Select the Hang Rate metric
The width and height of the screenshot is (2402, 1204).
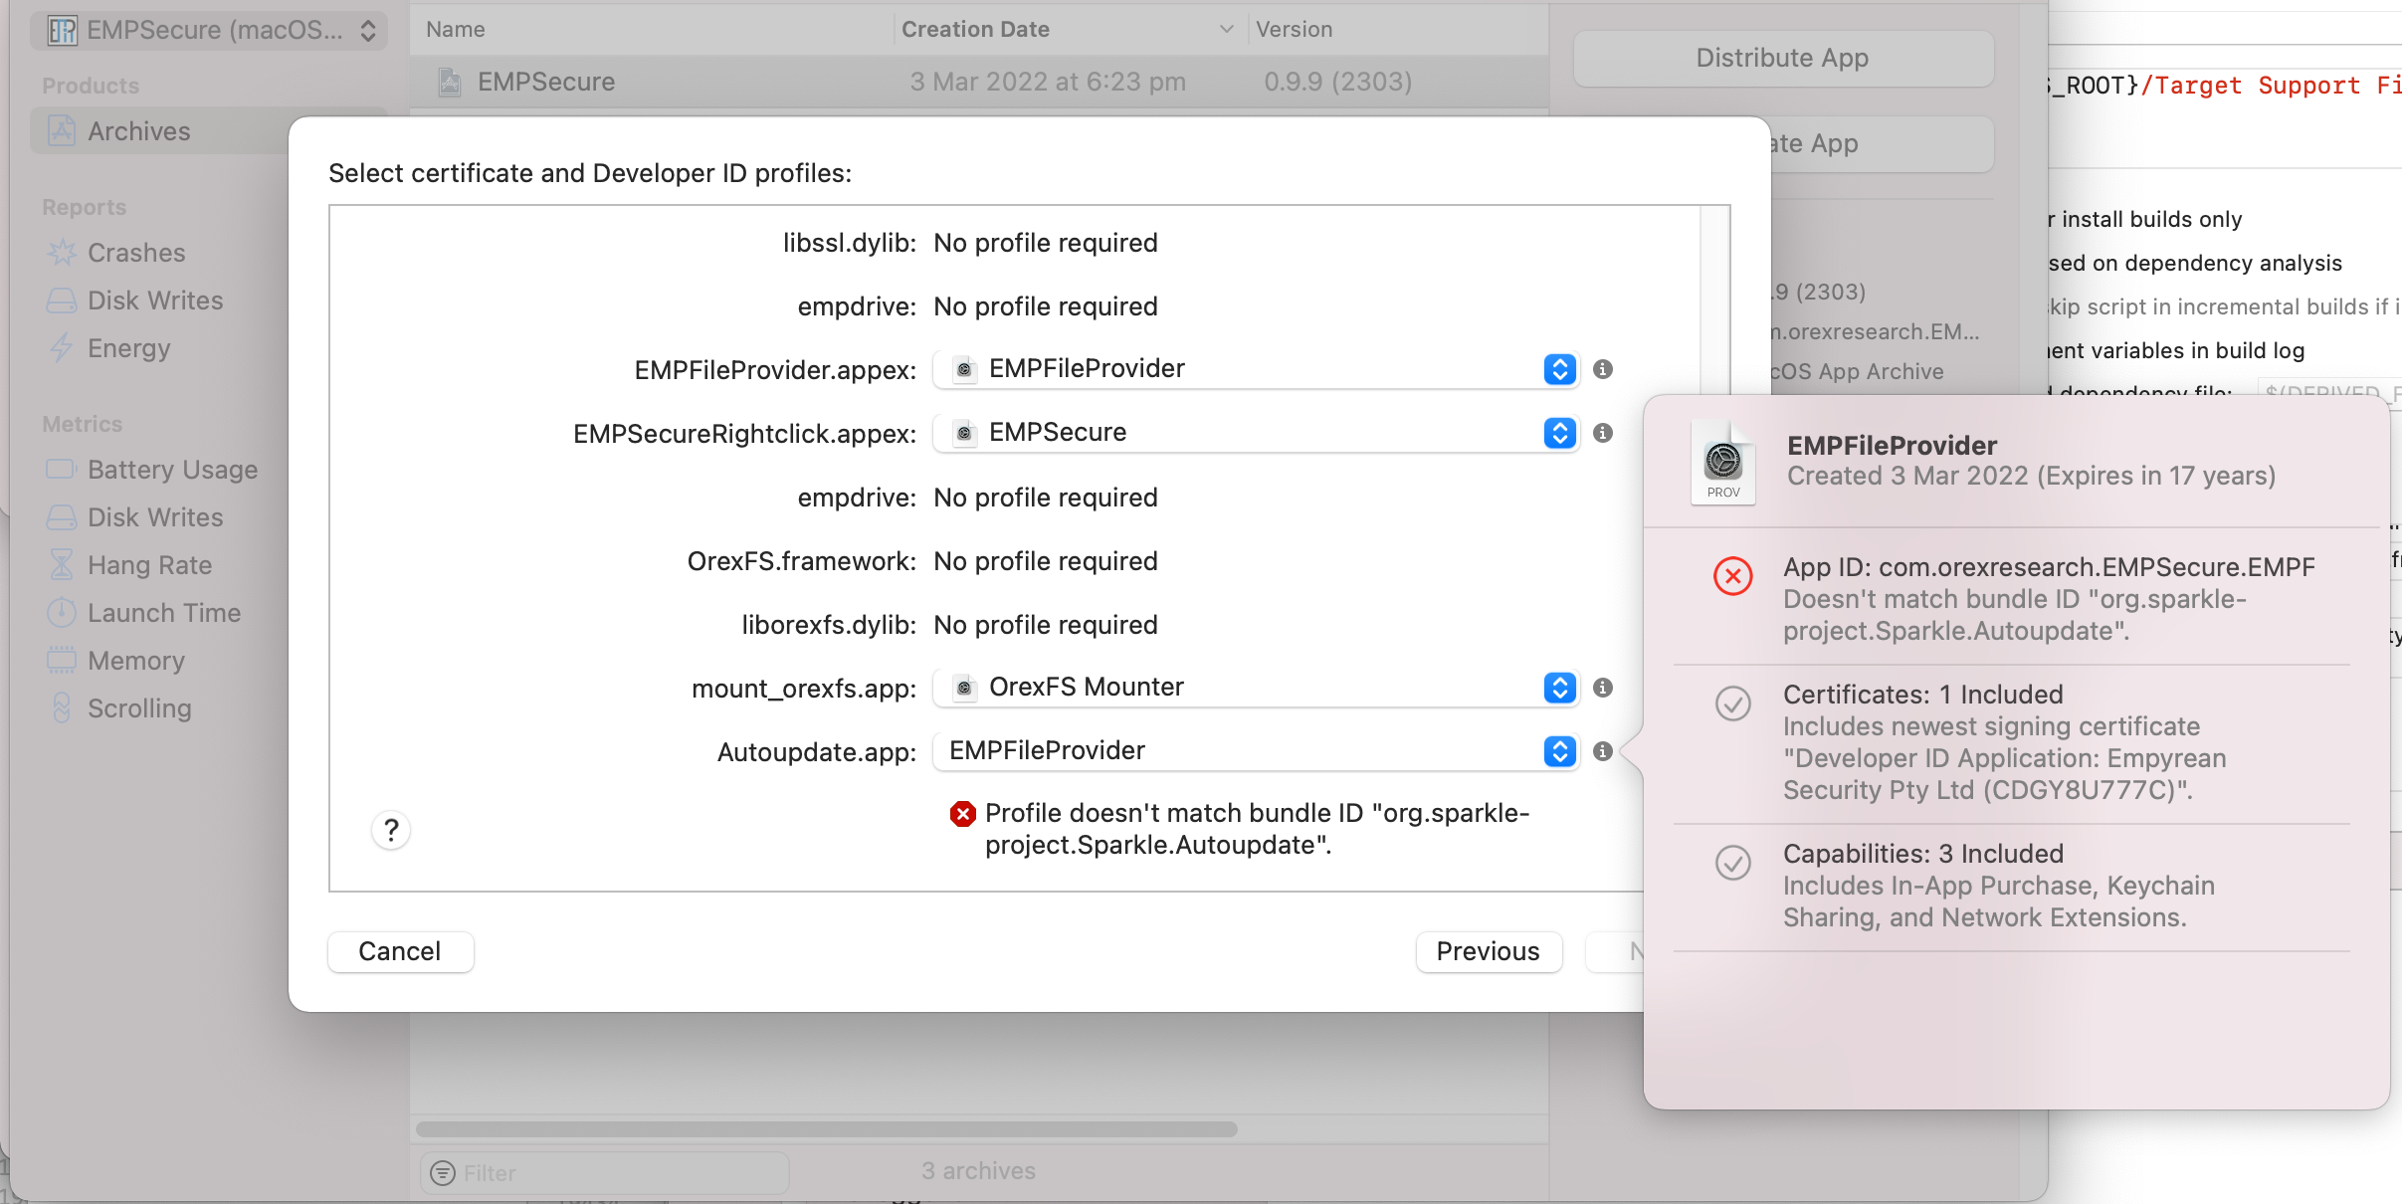coord(149,564)
